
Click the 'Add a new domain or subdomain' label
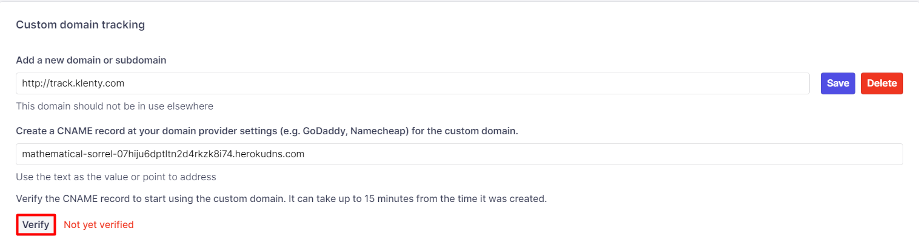tap(91, 60)
